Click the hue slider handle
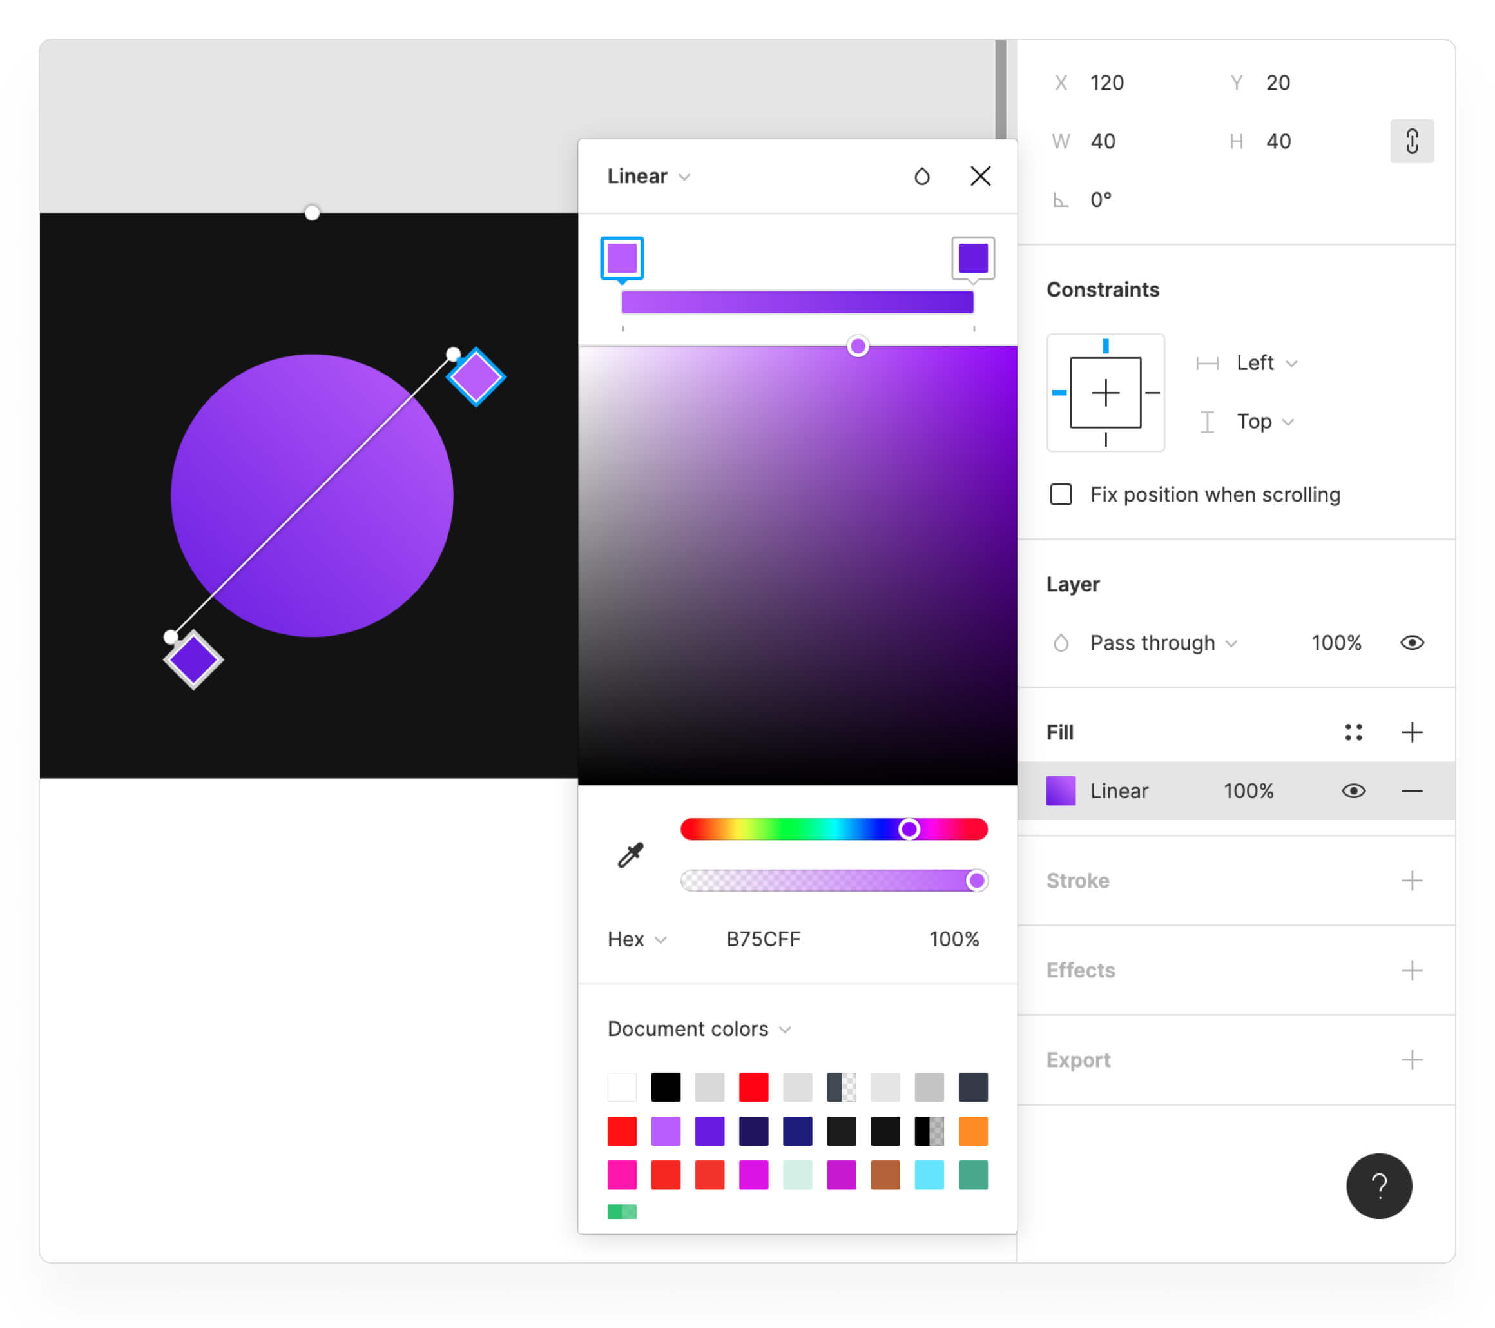 coord(909,829)
